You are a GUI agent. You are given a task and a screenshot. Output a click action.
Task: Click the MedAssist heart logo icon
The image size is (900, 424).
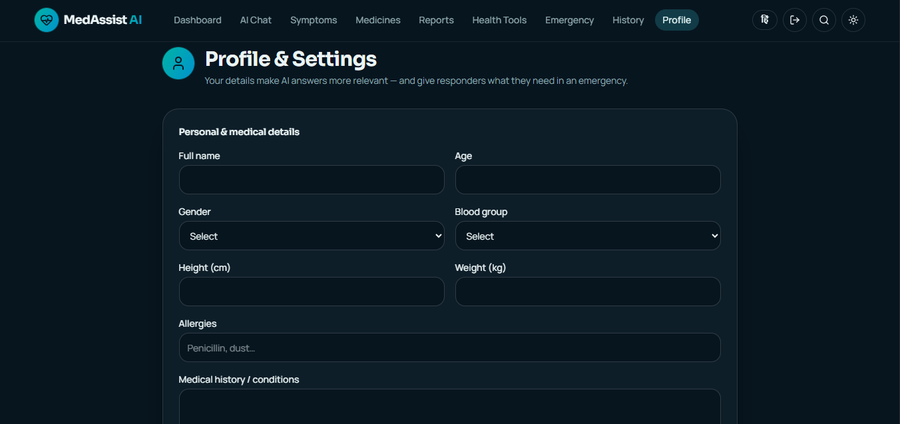tap(47, 20)
